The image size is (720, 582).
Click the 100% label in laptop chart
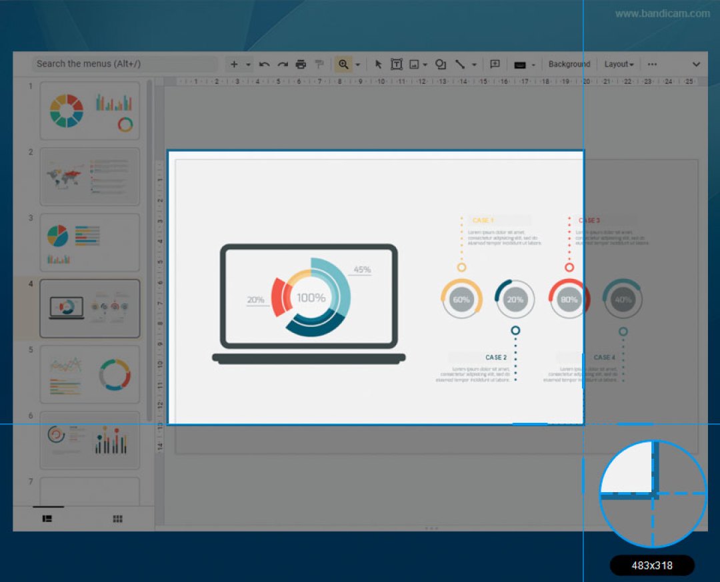[311, 298]
